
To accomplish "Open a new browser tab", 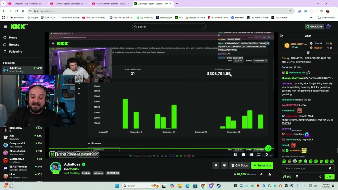I will pyautogui.click(x=177, y=4).
